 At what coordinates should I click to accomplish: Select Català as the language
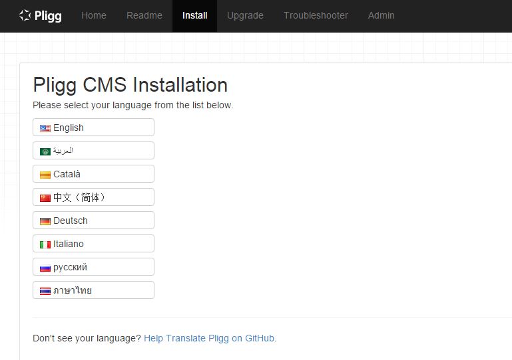point(93,174)
